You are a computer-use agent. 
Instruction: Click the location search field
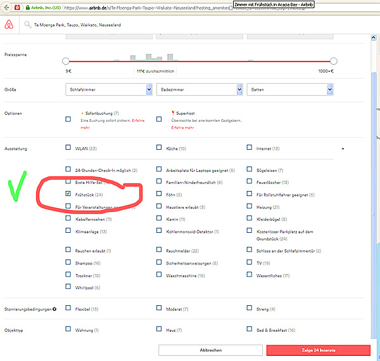pos(190,25)
